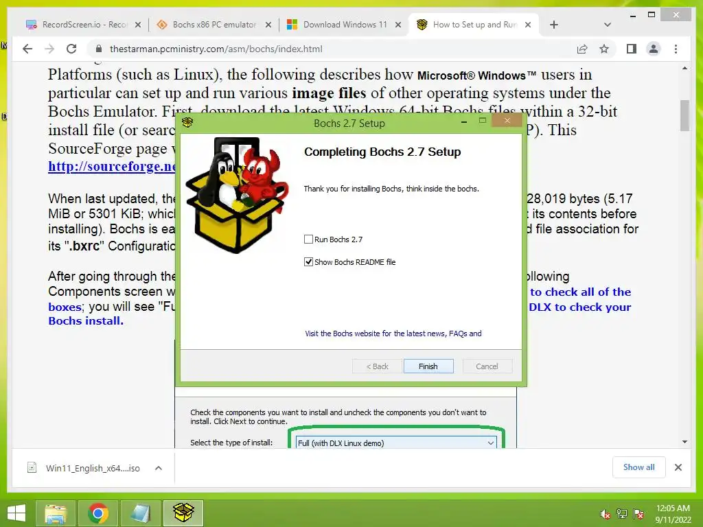Reload the current page
The image size is (703, 527).
(x=71, y=49)
